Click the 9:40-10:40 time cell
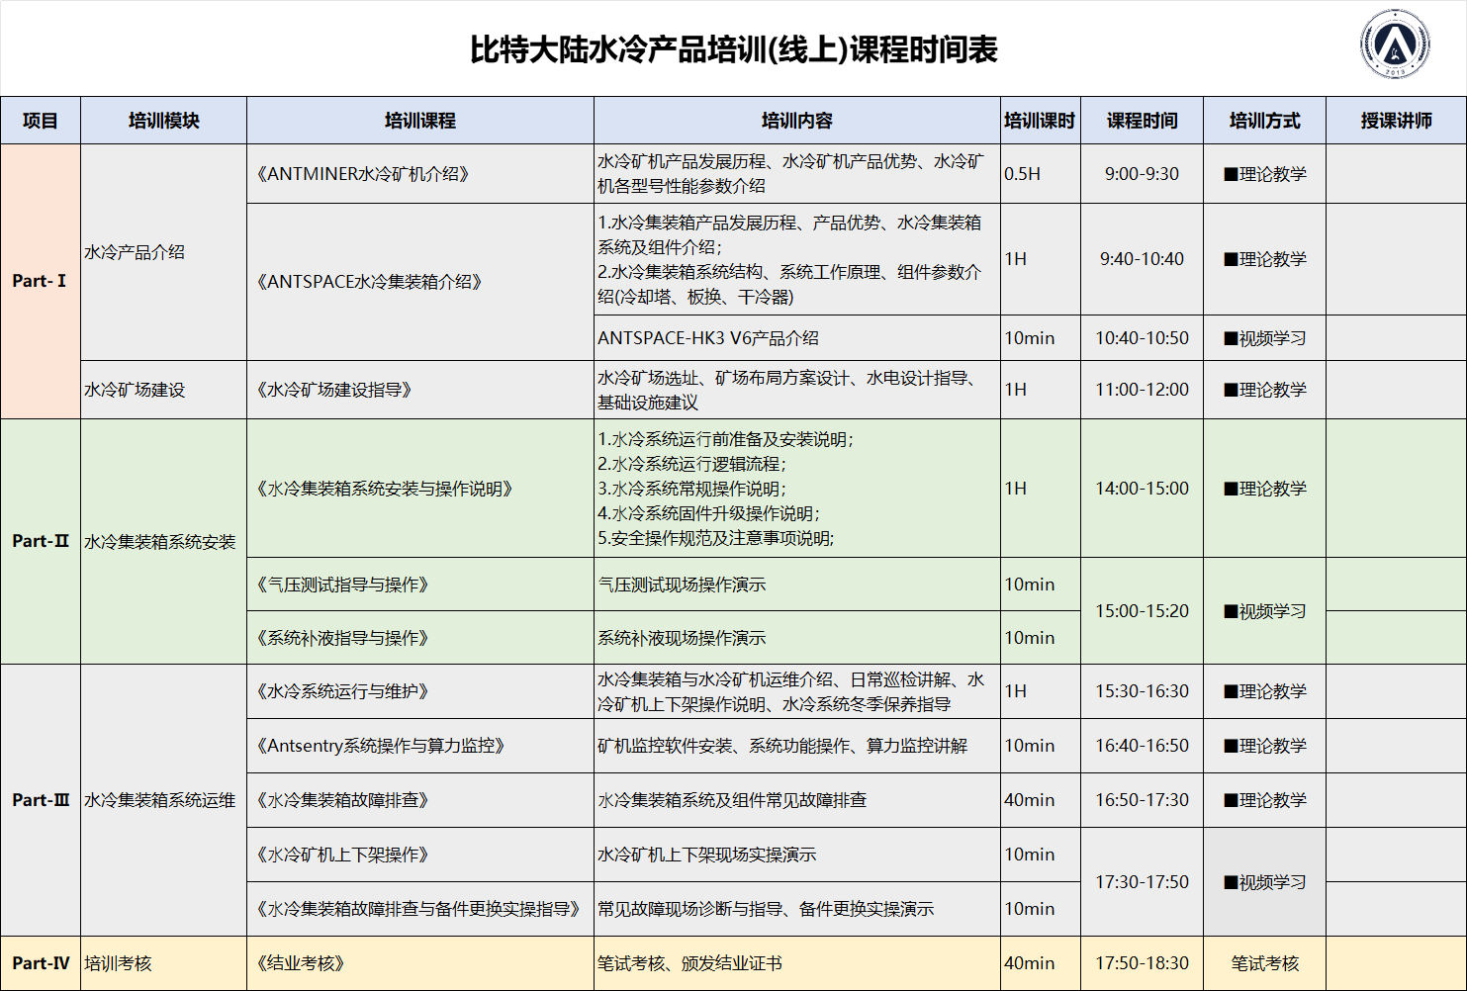This screenshot has width=1467, height=991. [x=1143, y=259]
